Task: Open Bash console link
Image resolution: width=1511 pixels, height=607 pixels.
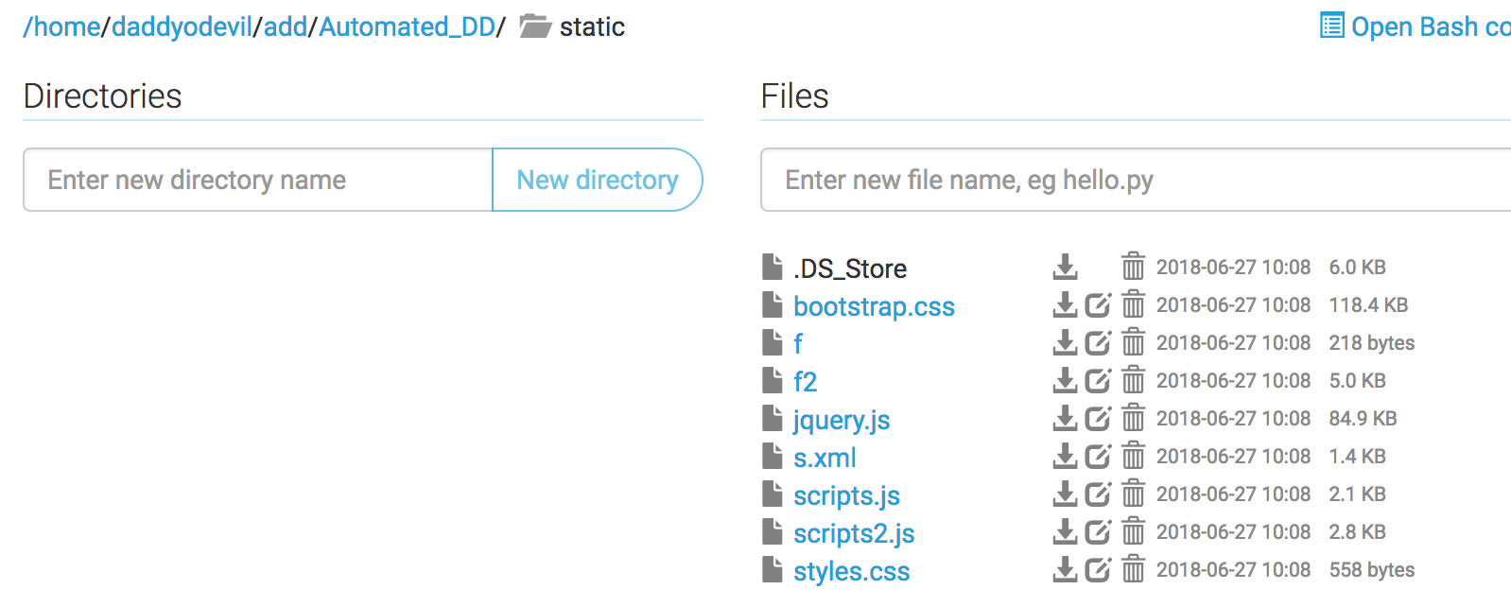Action: pos(1415,26)
